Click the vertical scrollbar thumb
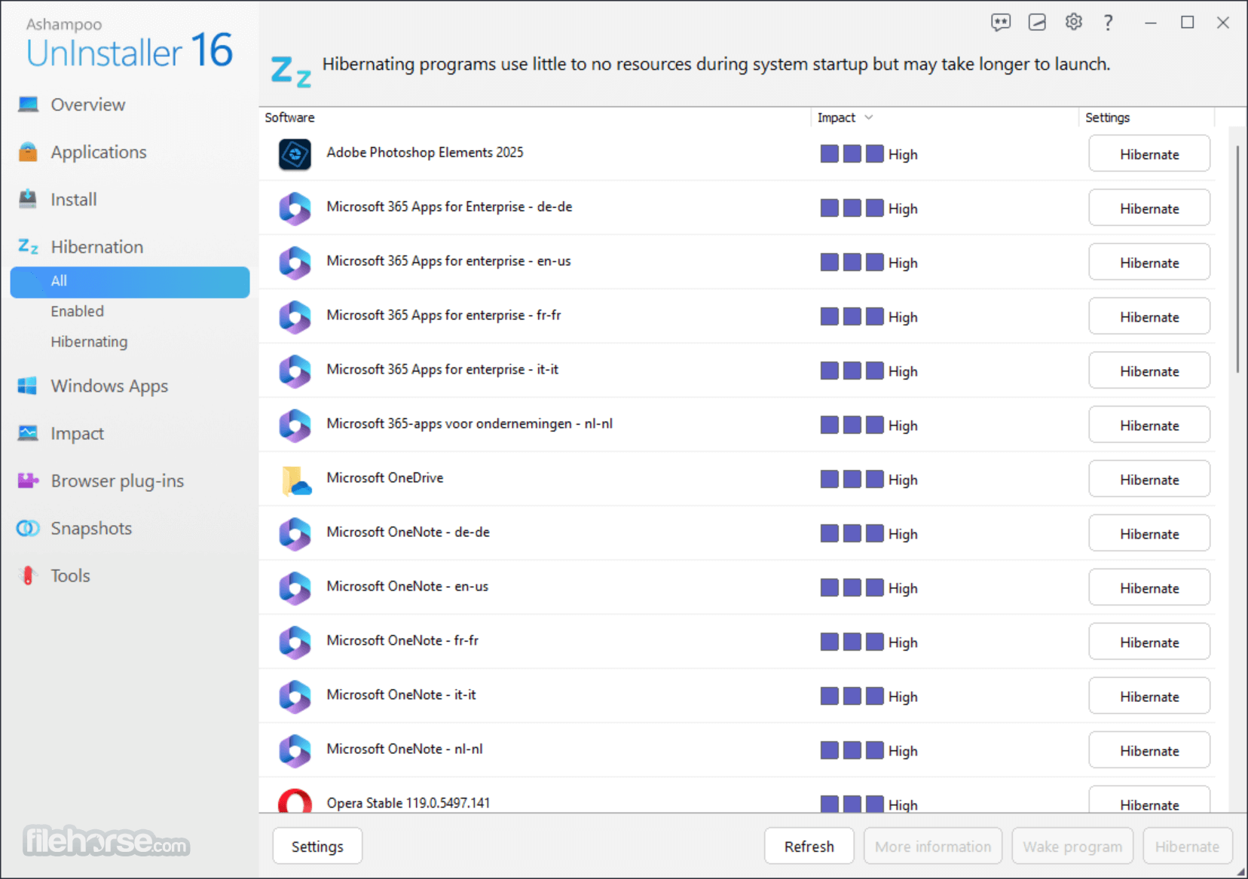 point(1237,258)
